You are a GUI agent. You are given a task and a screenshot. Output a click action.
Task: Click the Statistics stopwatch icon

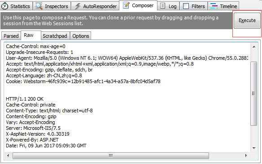pos(4,6)
